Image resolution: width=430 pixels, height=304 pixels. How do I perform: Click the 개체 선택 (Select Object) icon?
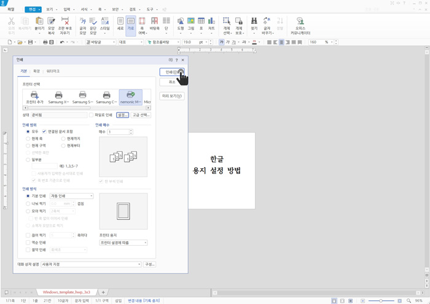(x=227, y=21)
